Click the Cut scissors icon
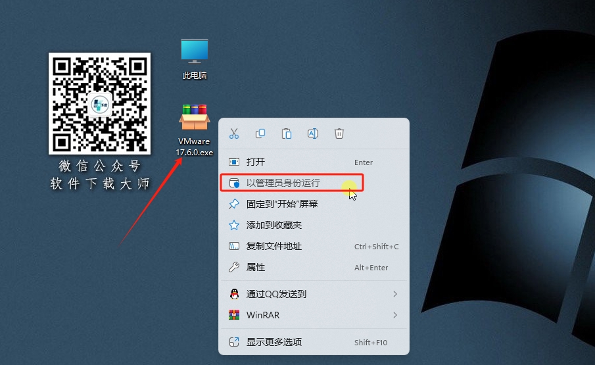This screenshot has width=595, height=365. [234, 134]
